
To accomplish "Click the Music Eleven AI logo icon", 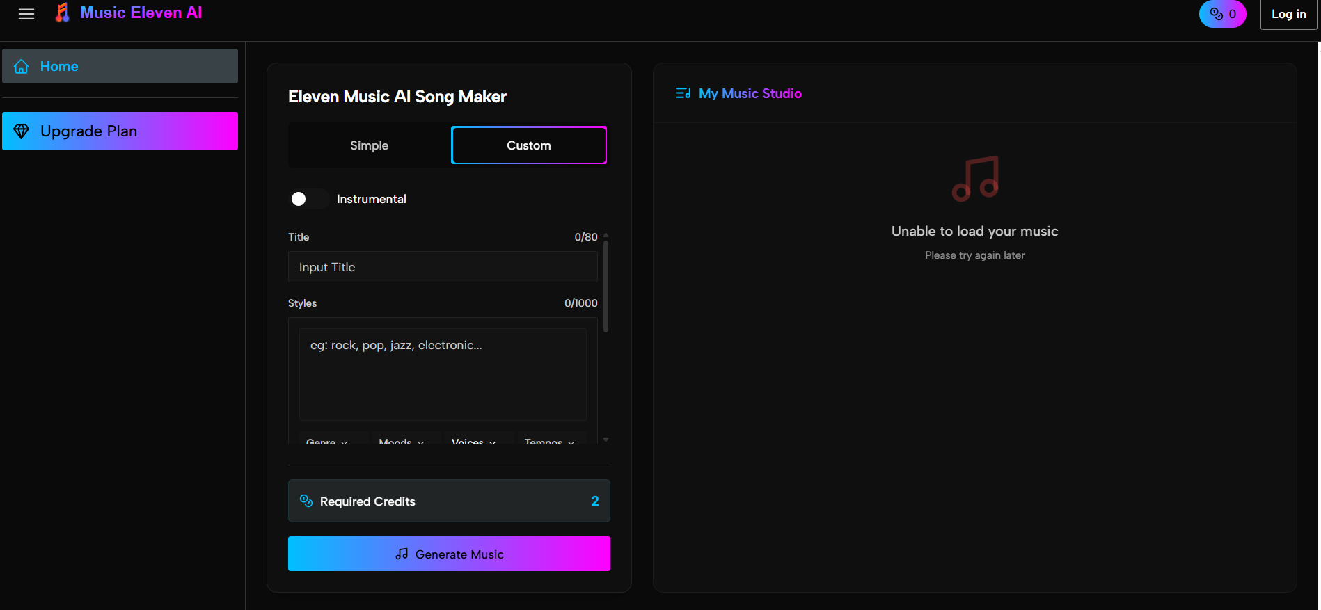I will [x=63, y=13].
